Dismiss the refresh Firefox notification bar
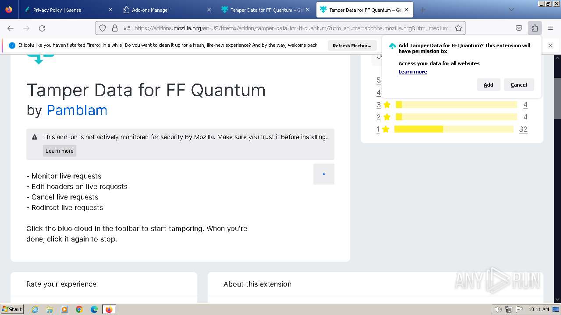This screenshot has width=561, height=315. [550, 45]
